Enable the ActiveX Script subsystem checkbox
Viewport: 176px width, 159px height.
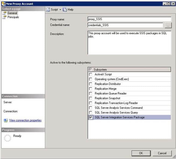pyautogui.click(x=91, y=74)
